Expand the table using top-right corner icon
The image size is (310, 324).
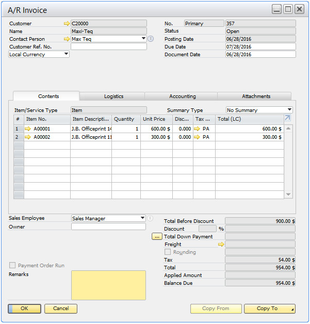(287, 118)
